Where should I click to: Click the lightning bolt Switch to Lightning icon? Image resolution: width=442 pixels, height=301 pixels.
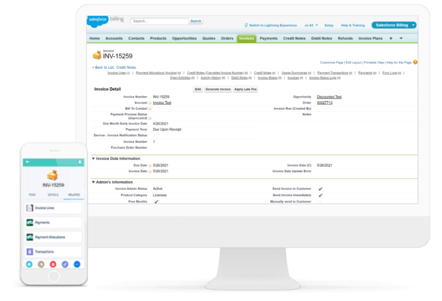pos(245,25)
